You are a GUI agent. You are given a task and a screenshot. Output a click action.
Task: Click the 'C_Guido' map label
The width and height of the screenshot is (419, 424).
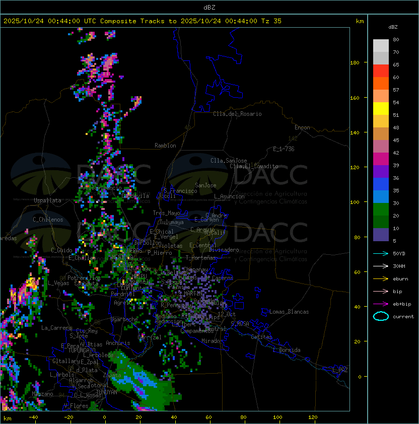61,250
